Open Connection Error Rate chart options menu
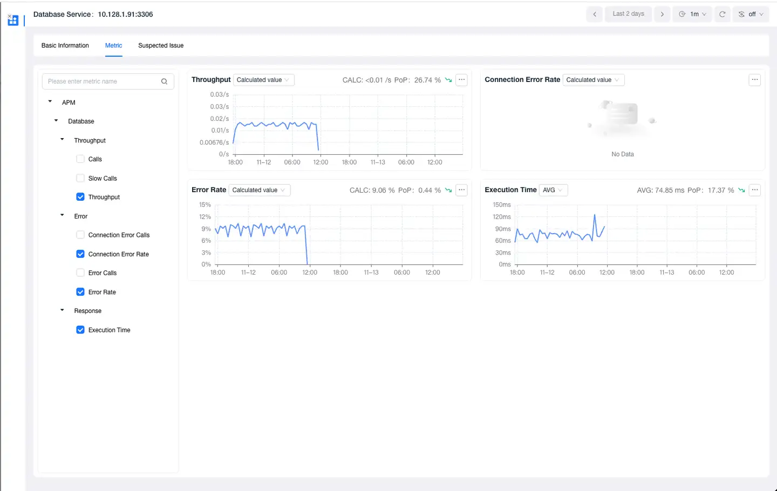777x491 pixels. (754, 80)
